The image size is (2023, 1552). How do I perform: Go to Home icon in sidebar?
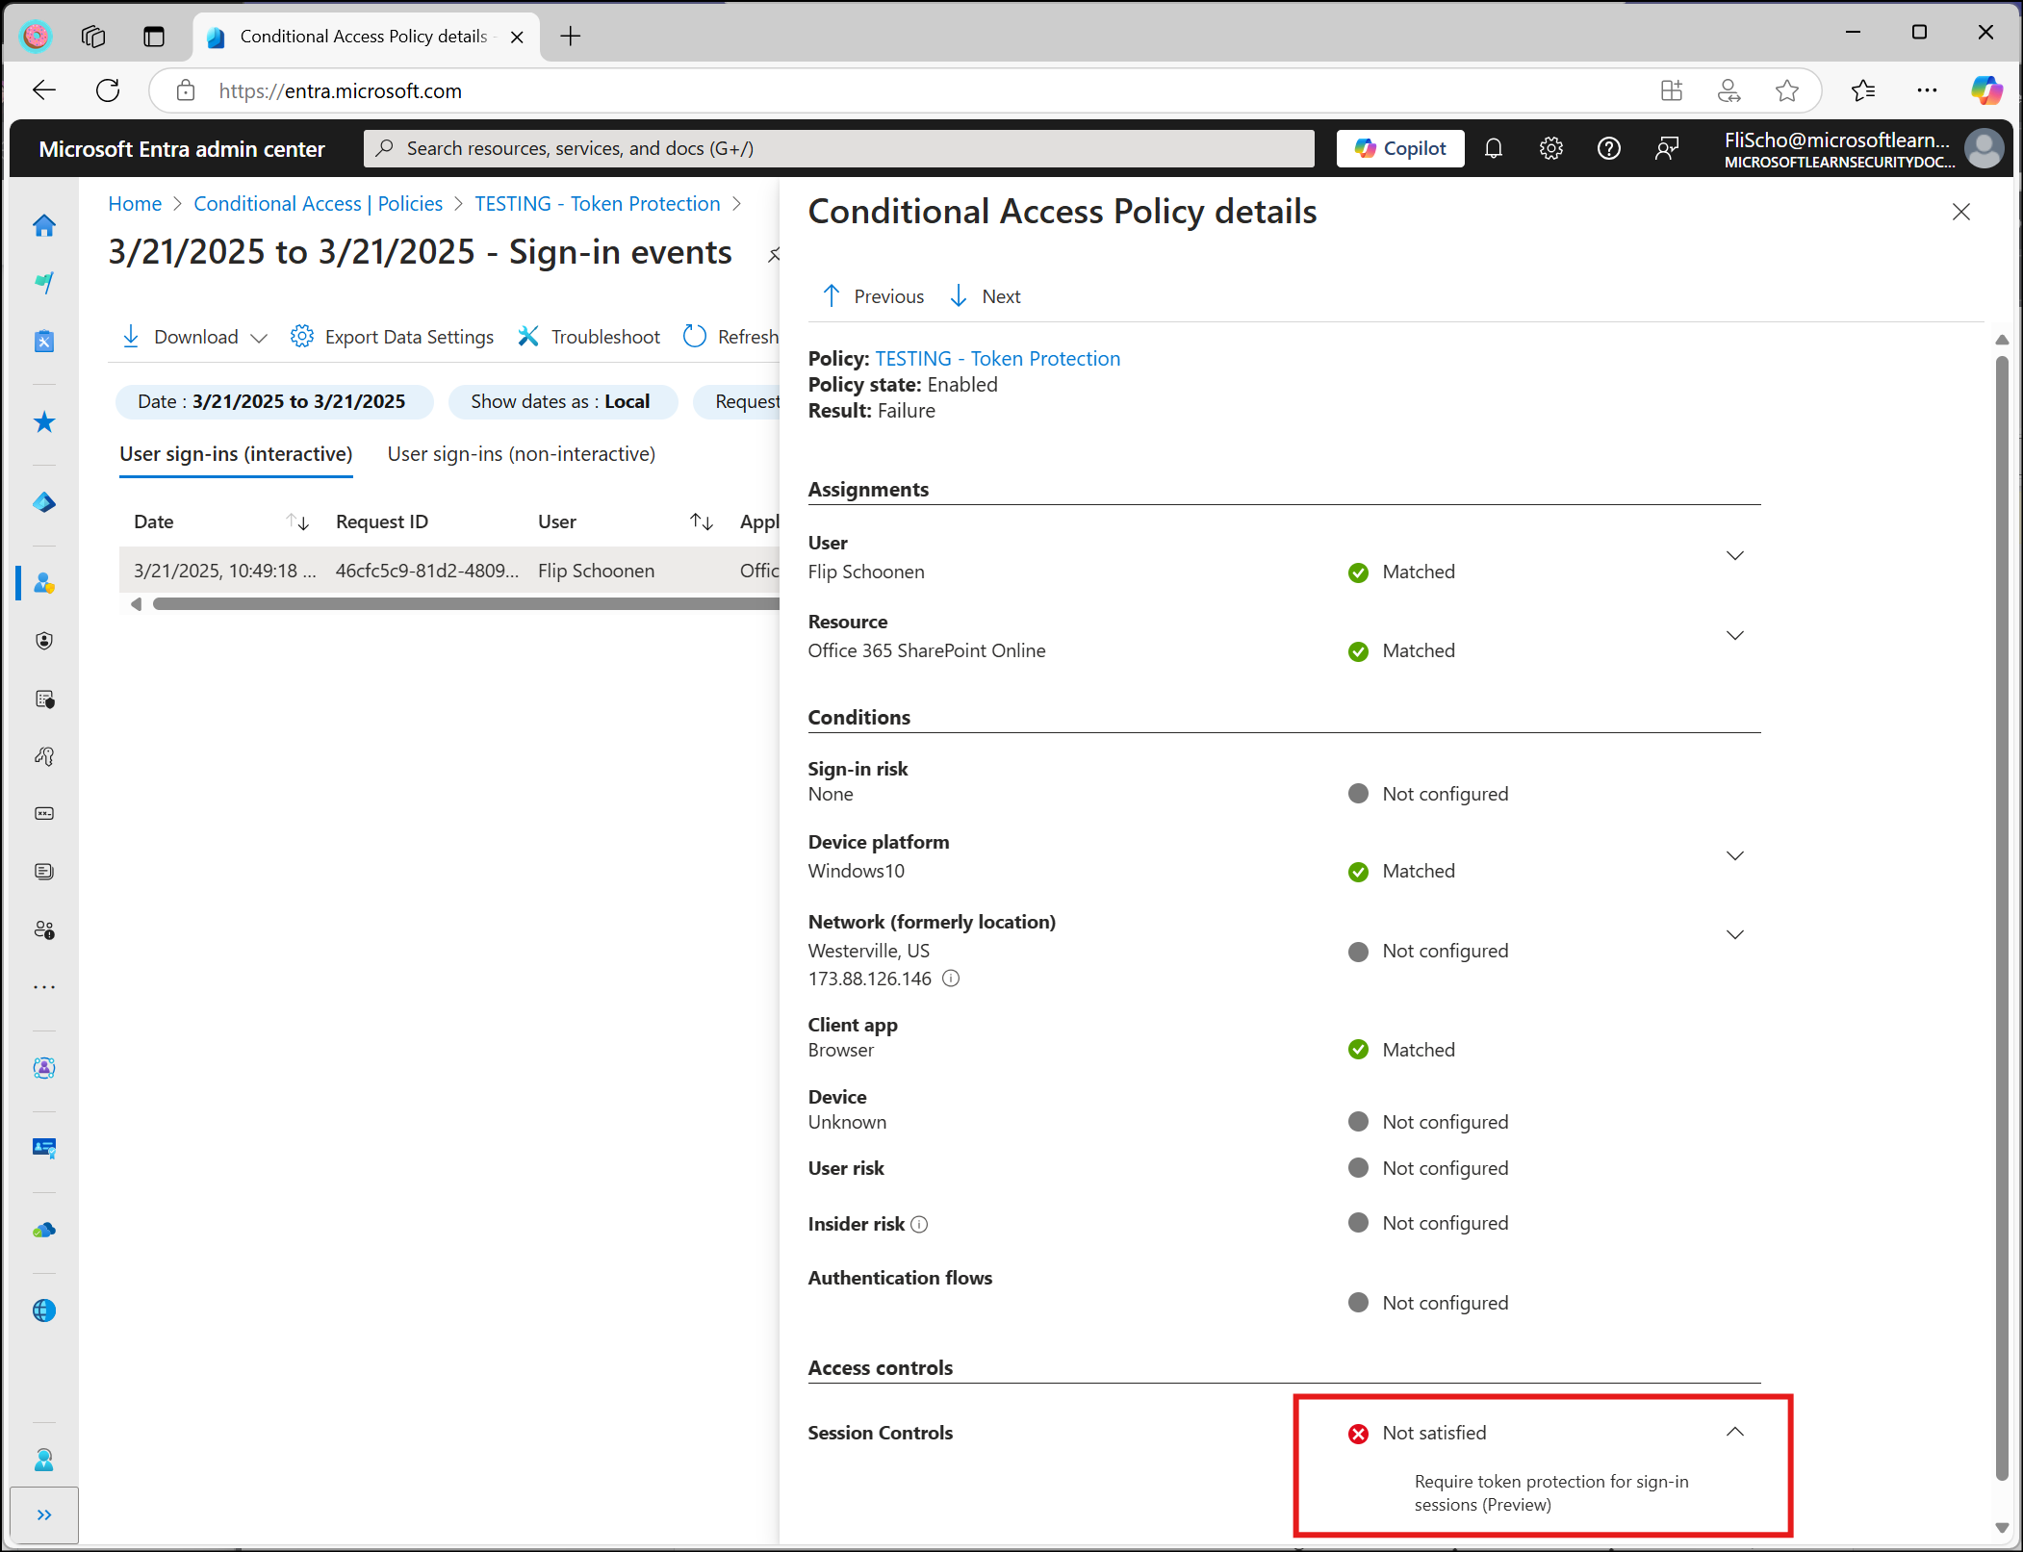[x=44, y=225]
